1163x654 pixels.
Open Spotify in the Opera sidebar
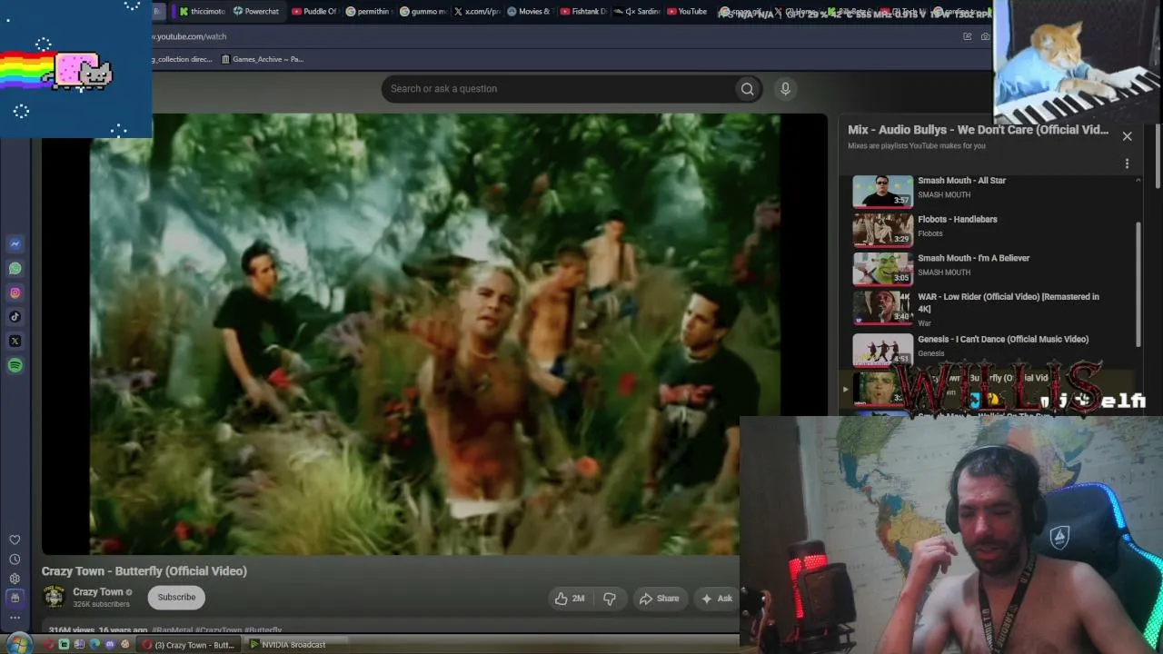tap(15, 365)
